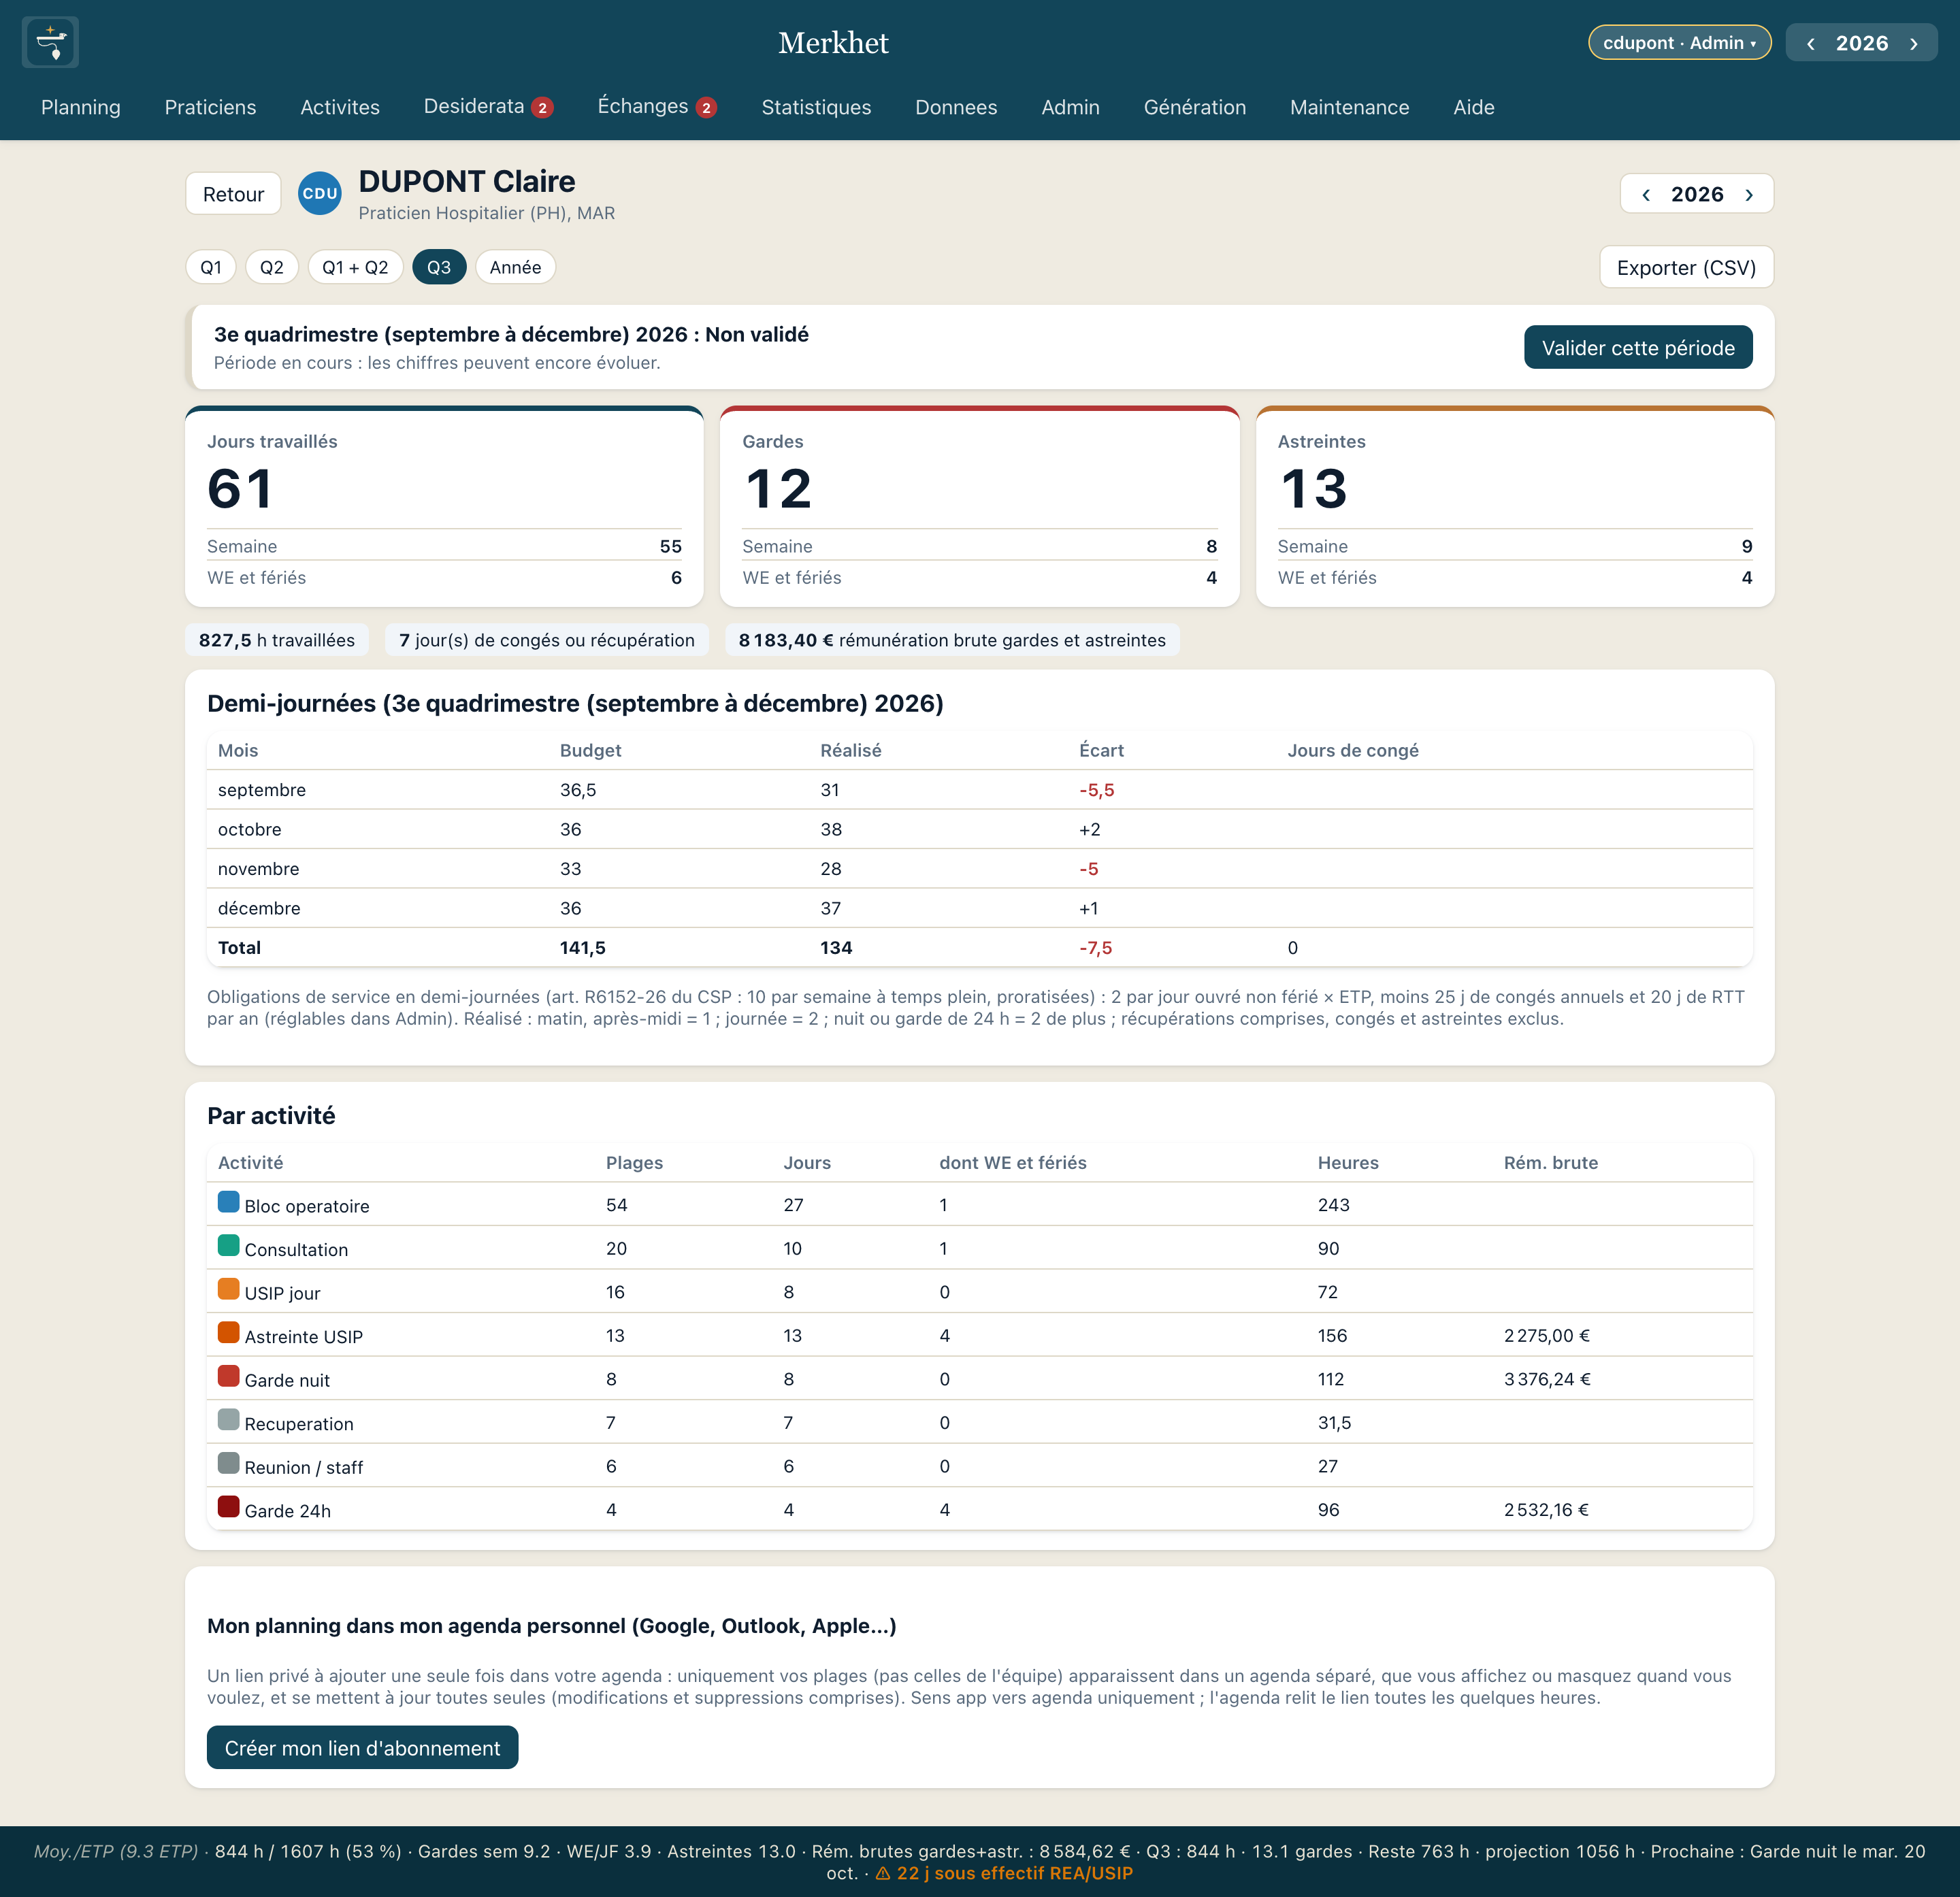Click Créer mon lien d'abonnement button

pos(362,1747)
